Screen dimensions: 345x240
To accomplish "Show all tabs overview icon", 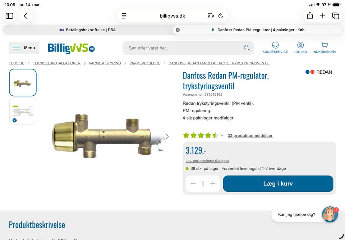I will point(336,16).
